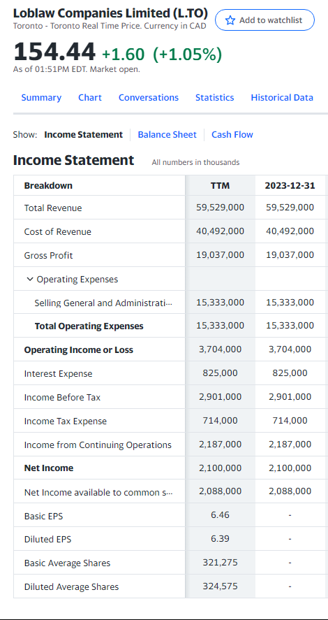Click the Diluted EPS row label
The height and width of the screenshot is (620, 328).
(x=47, y=540)
